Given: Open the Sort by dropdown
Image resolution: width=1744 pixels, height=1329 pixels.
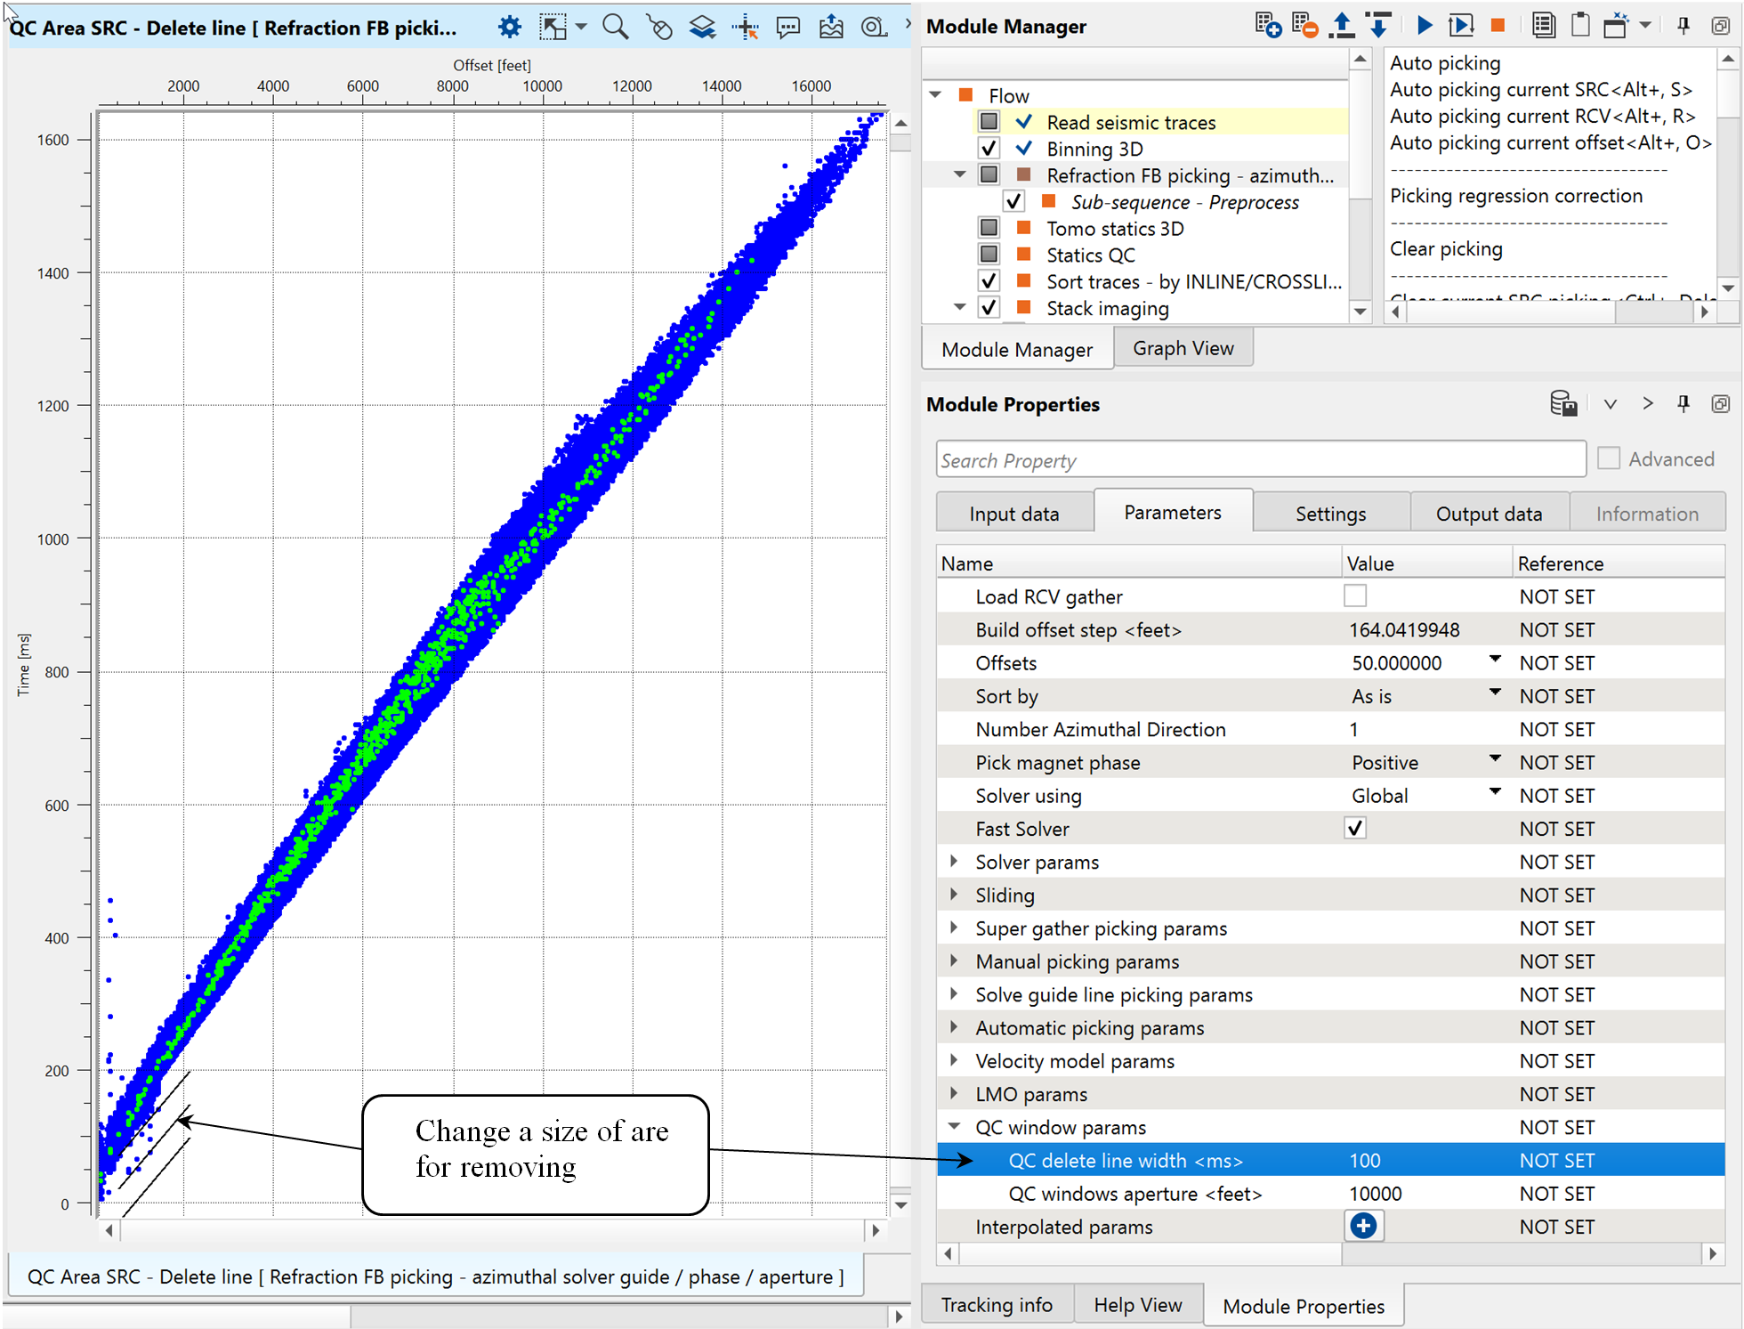Looking at the screenshot, I should [x=1495, y=694].
